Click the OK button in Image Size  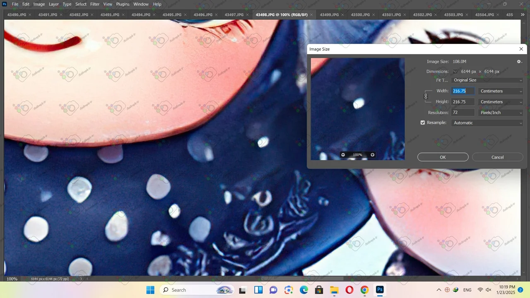[443, 157]
